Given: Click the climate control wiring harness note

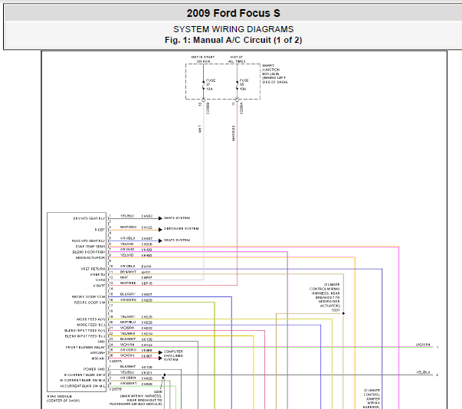Looking at the screenshot, I should click(x=325, y=297).
